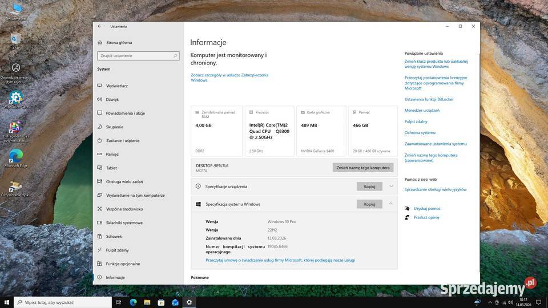
Task: Open Zmień nazwę tego komputera (zaawansowane) link
Action: click(431, 158)
